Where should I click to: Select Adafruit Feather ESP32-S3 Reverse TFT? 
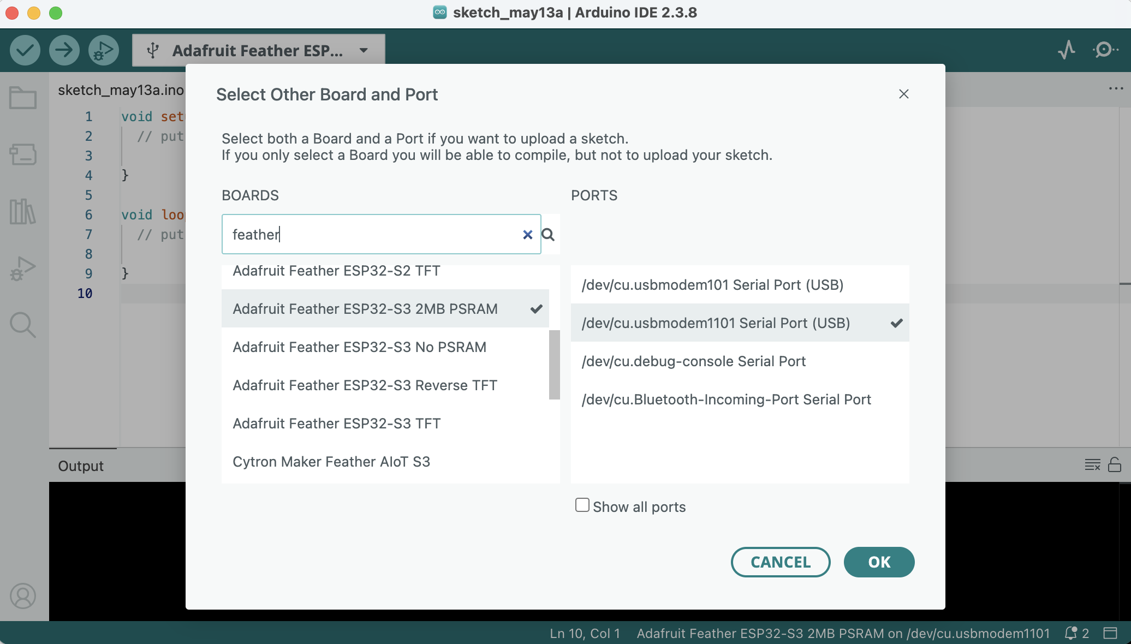click(x=385, y=385)
